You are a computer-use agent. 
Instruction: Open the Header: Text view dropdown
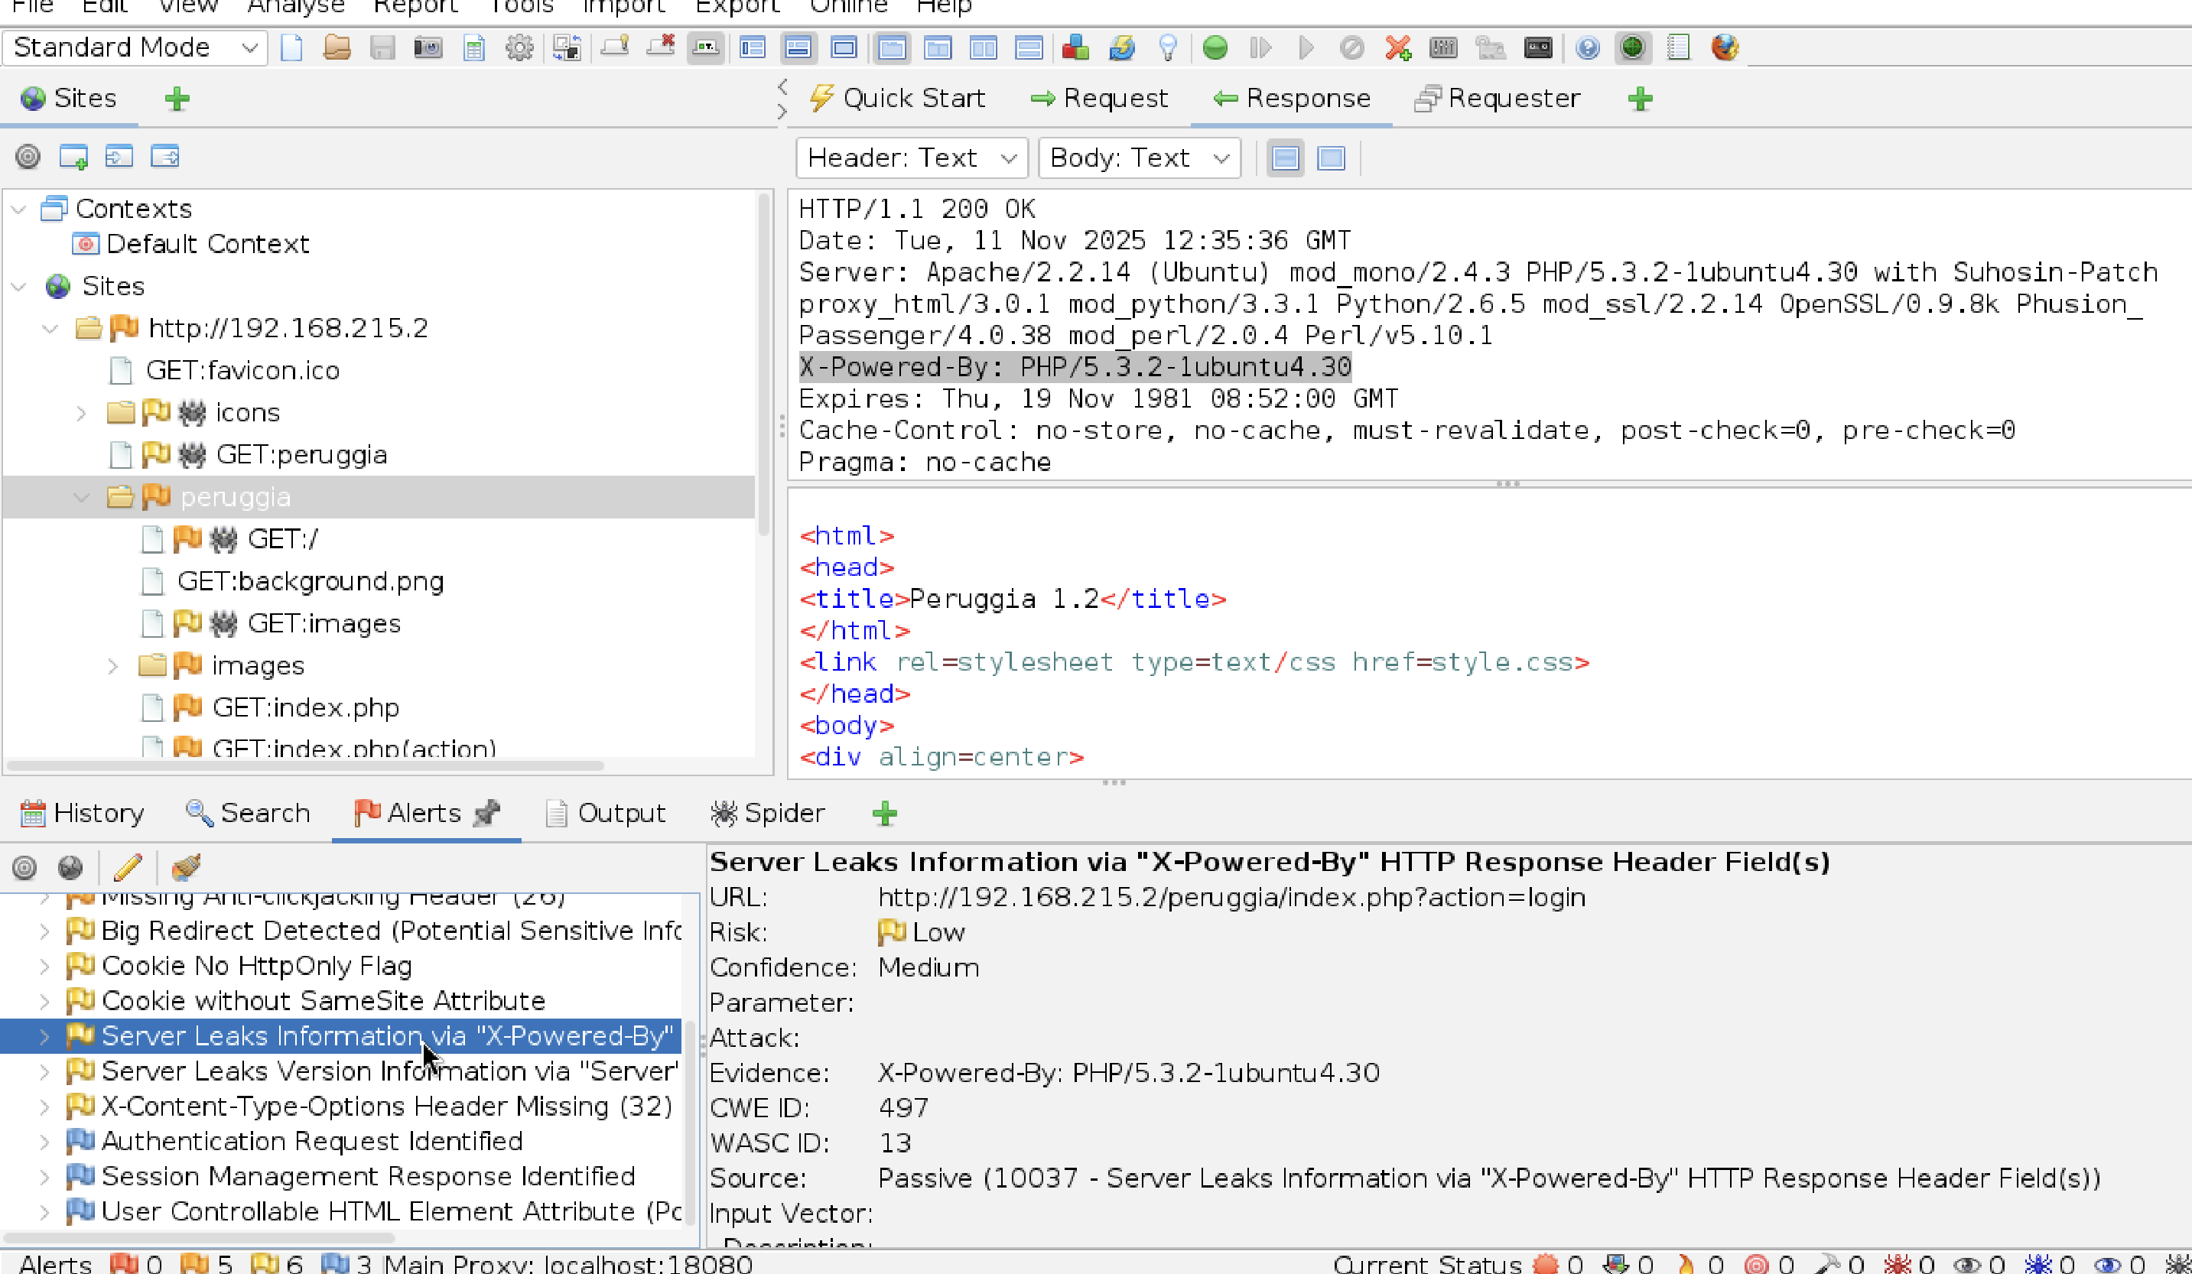pos(911,158)
